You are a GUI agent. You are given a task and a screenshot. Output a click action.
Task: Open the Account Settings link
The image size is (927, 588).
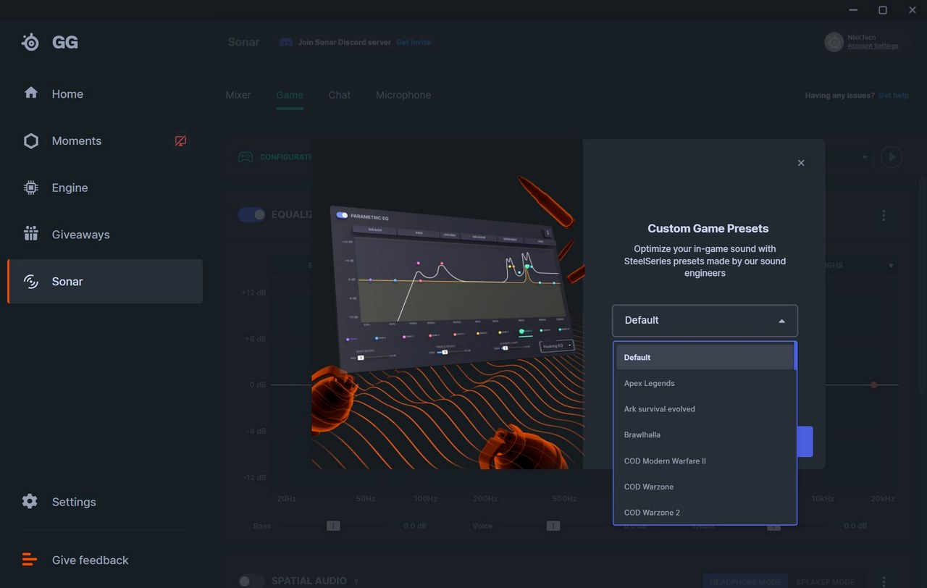[873, 46]
